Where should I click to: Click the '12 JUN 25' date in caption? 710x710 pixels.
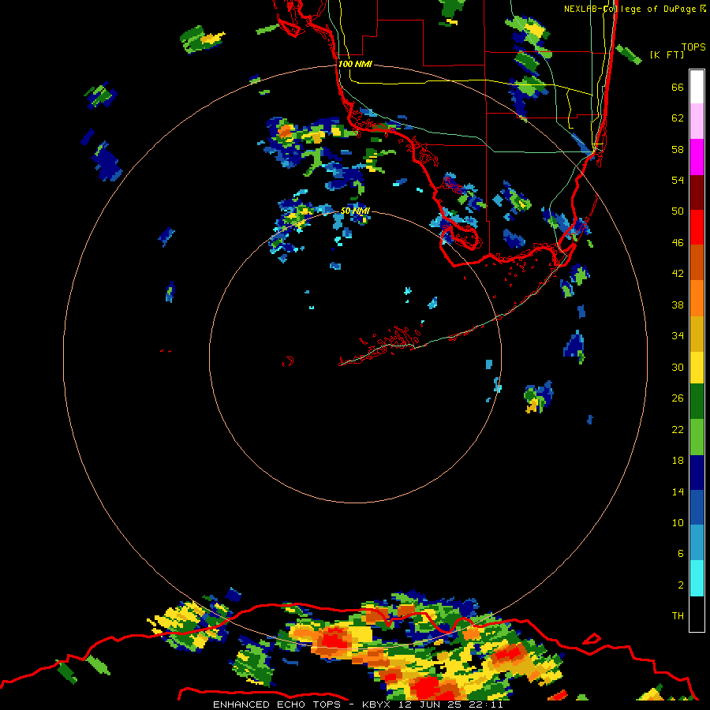pyautogui.click(x=430, y=704)
